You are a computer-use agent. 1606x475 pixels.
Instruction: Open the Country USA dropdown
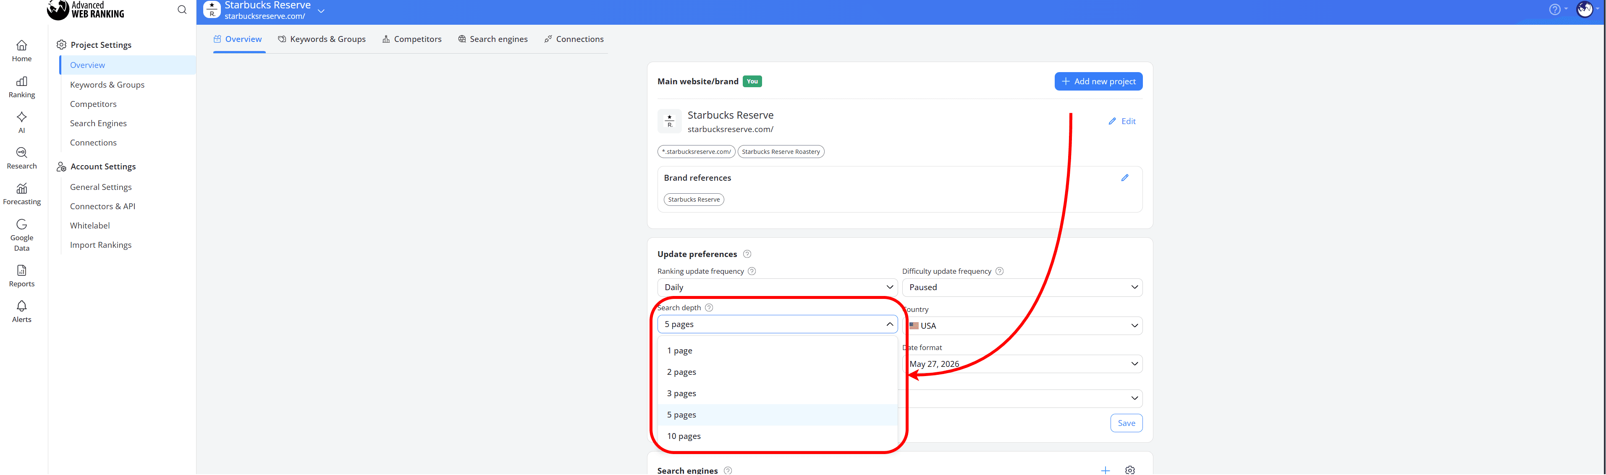click(1022, 326)
